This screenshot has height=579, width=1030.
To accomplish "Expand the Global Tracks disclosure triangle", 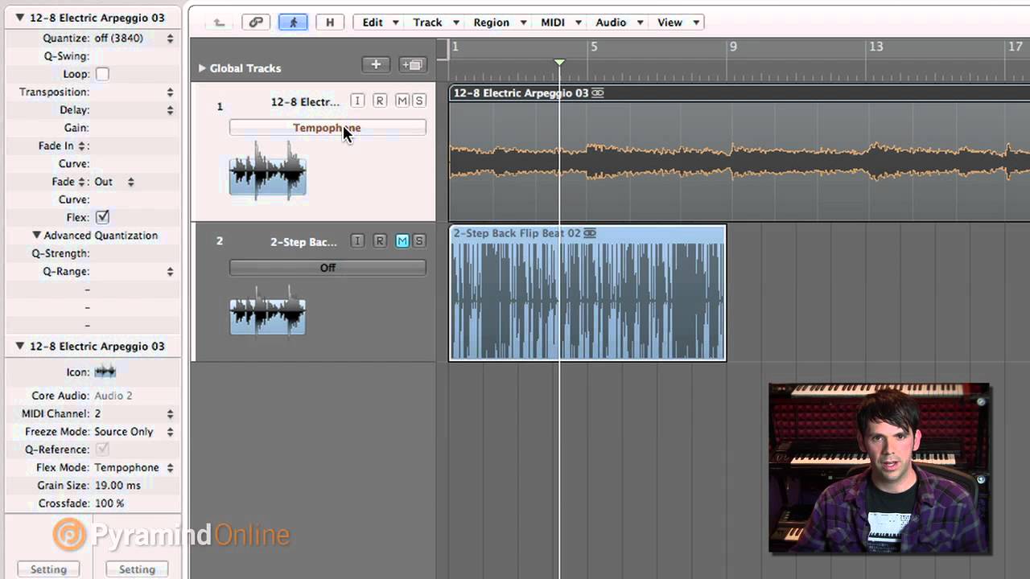I will [x=202, y=68].
